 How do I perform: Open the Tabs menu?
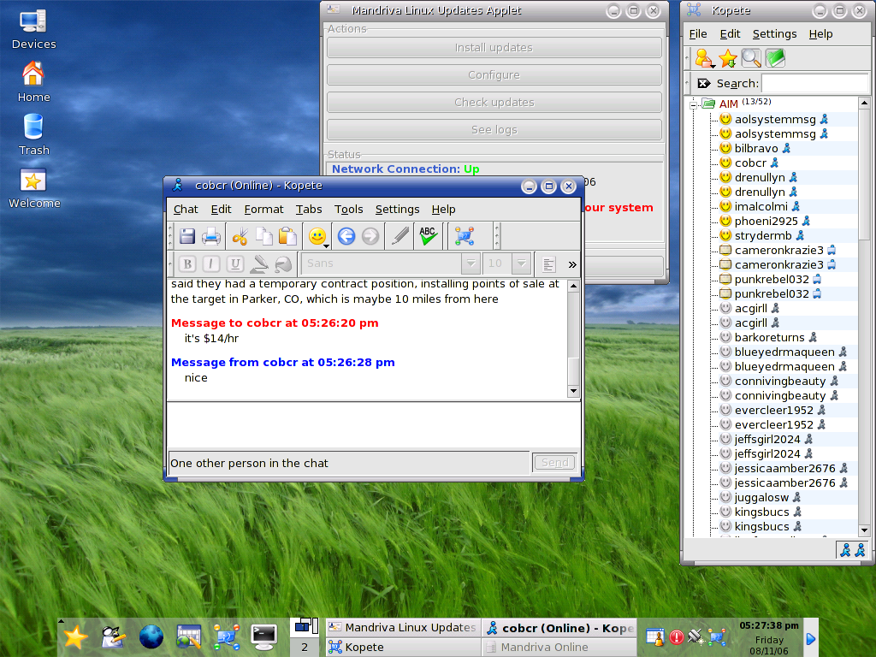click(308, 209)
